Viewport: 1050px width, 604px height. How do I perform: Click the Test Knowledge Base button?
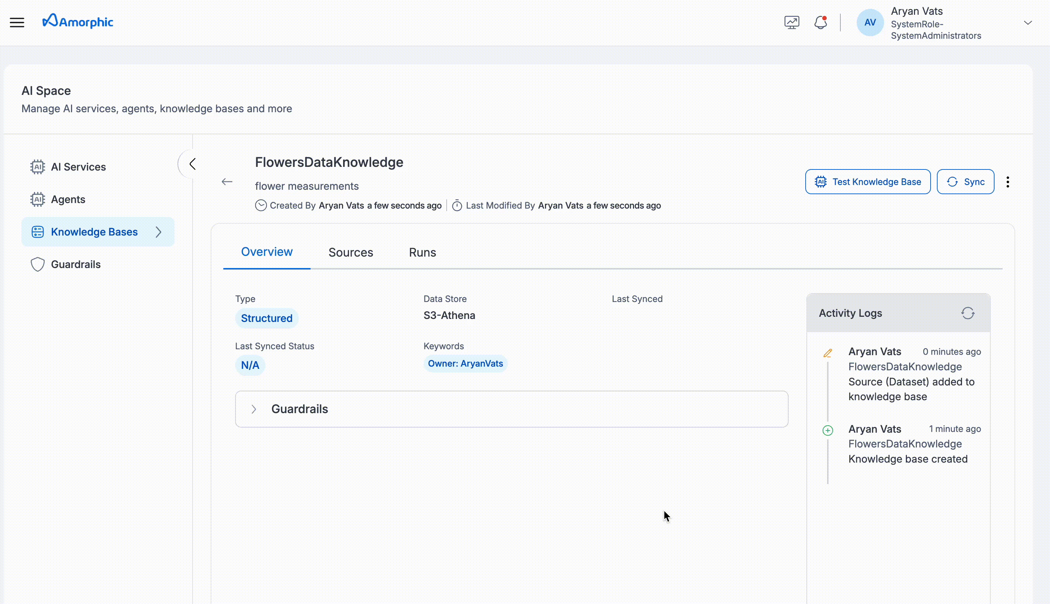[867, 181]
